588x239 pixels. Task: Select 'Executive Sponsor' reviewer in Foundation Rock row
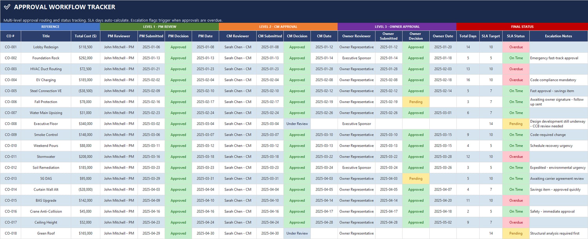356,58
